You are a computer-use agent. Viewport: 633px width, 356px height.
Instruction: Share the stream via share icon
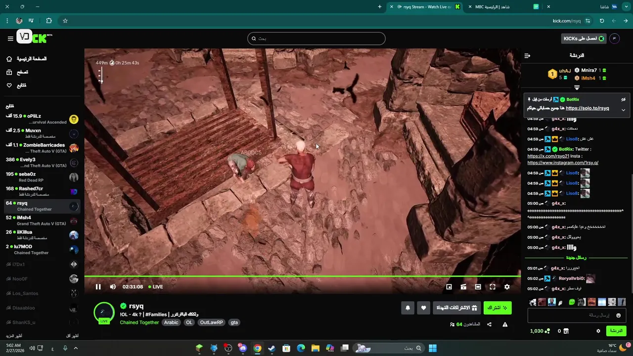click(x=489, y=324)
